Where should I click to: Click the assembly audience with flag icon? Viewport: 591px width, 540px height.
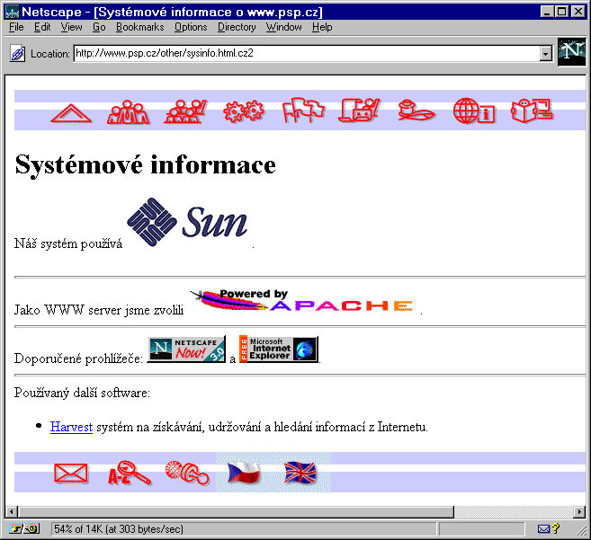point(185,111)
